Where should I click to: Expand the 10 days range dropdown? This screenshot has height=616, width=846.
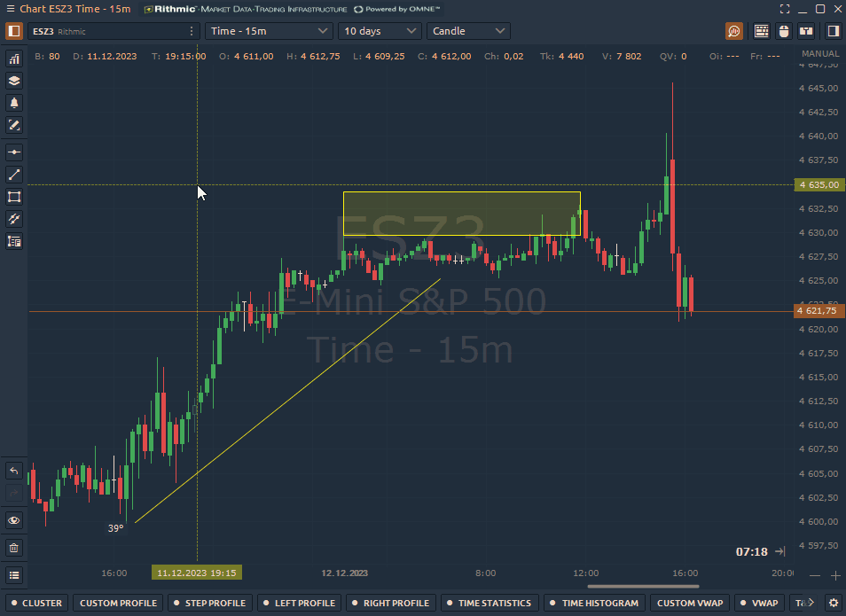click(380, 31)
